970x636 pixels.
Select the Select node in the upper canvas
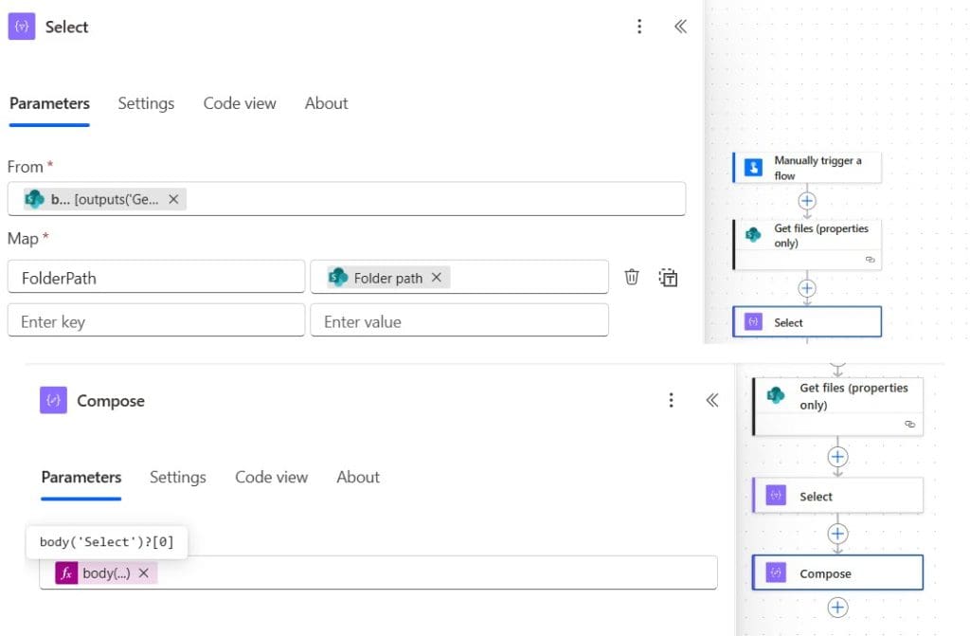807,322
